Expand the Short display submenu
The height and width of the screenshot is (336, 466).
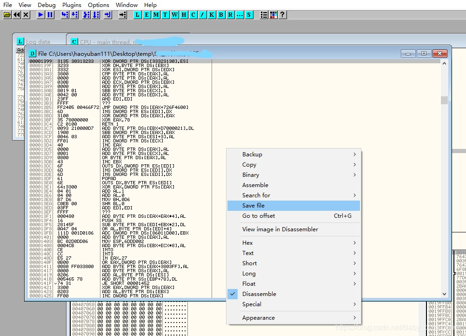click(293, 263)
